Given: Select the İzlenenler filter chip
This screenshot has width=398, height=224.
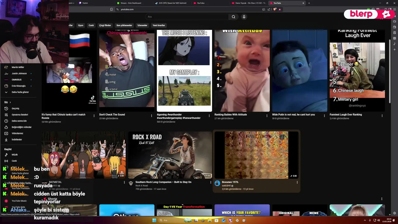Looking at the screenshot, I should pos(142,25).
